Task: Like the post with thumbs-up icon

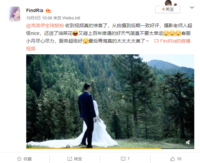Action: pyautogui.click(x=172, y=159)
